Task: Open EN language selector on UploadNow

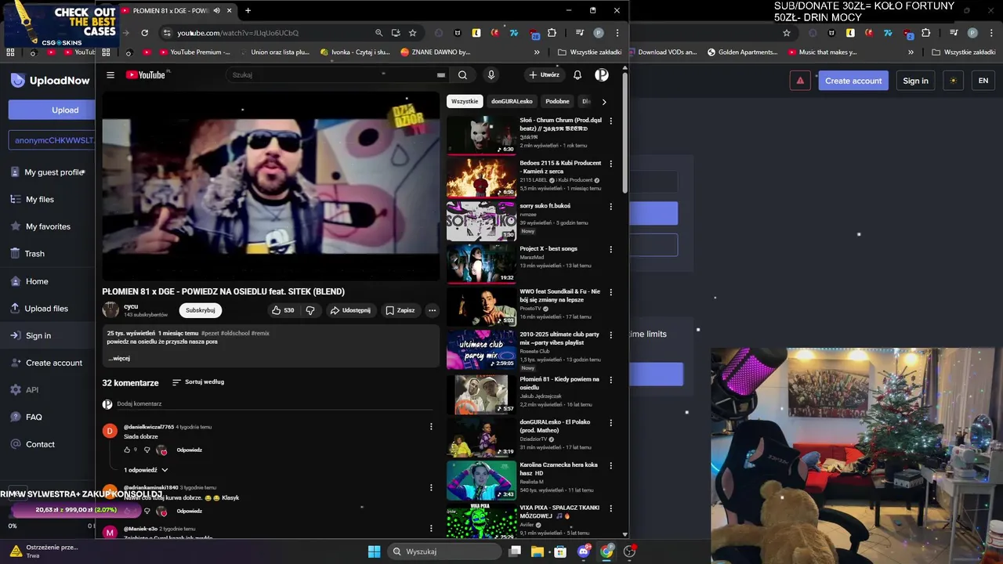Action: click(983, 81)
